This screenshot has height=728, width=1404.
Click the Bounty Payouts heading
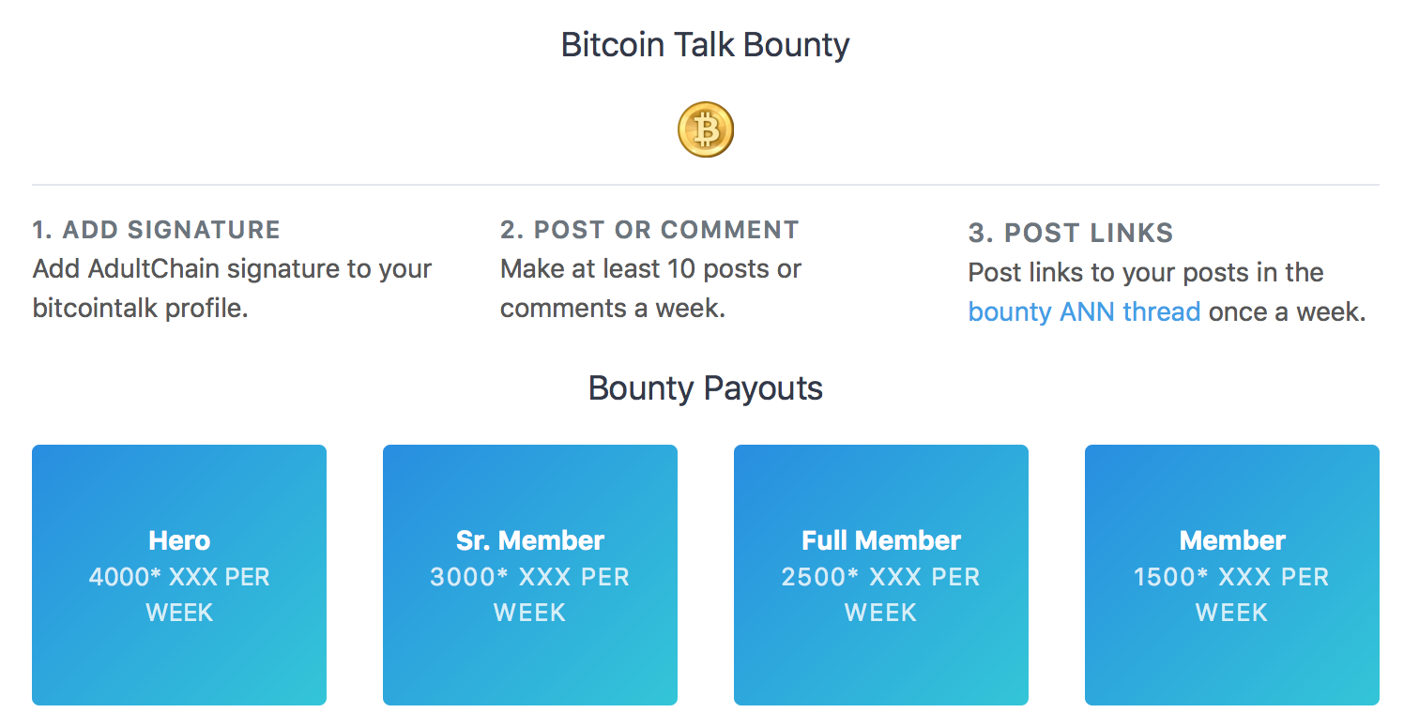pos(706,388)
